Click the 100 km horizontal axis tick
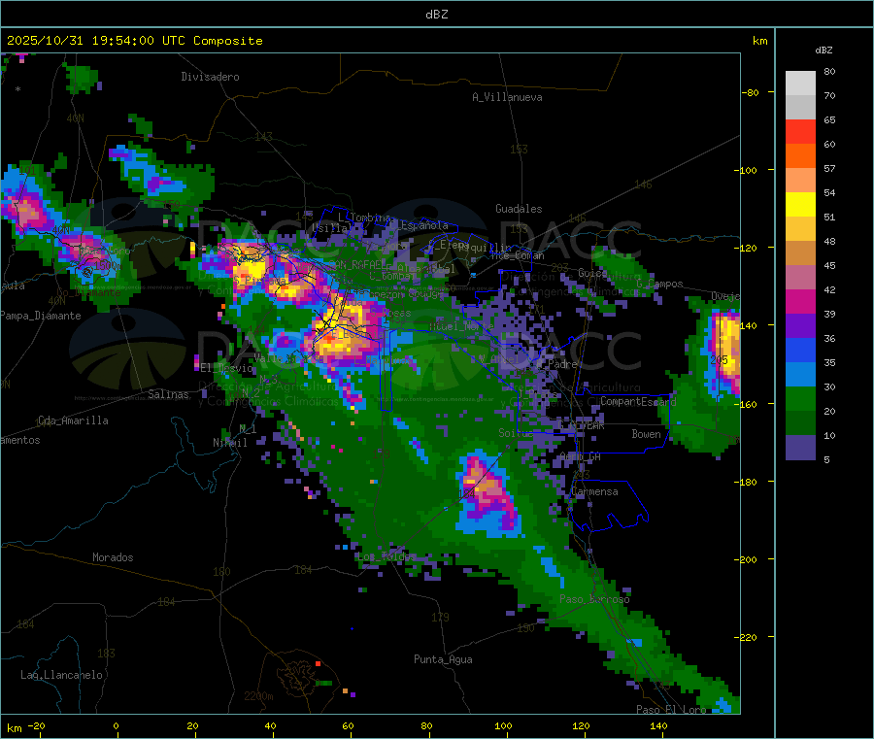 [x=503, y=725]
